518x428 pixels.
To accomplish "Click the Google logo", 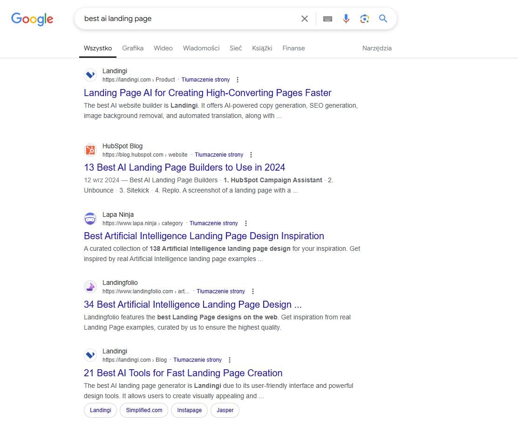I will (32, 19).
